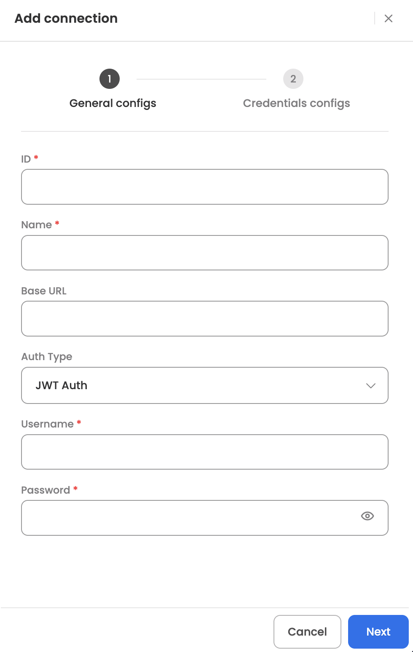Open the JWT Auth selection box
The width and height of the screenshot is (413, 652).
(x=205, y=385)
